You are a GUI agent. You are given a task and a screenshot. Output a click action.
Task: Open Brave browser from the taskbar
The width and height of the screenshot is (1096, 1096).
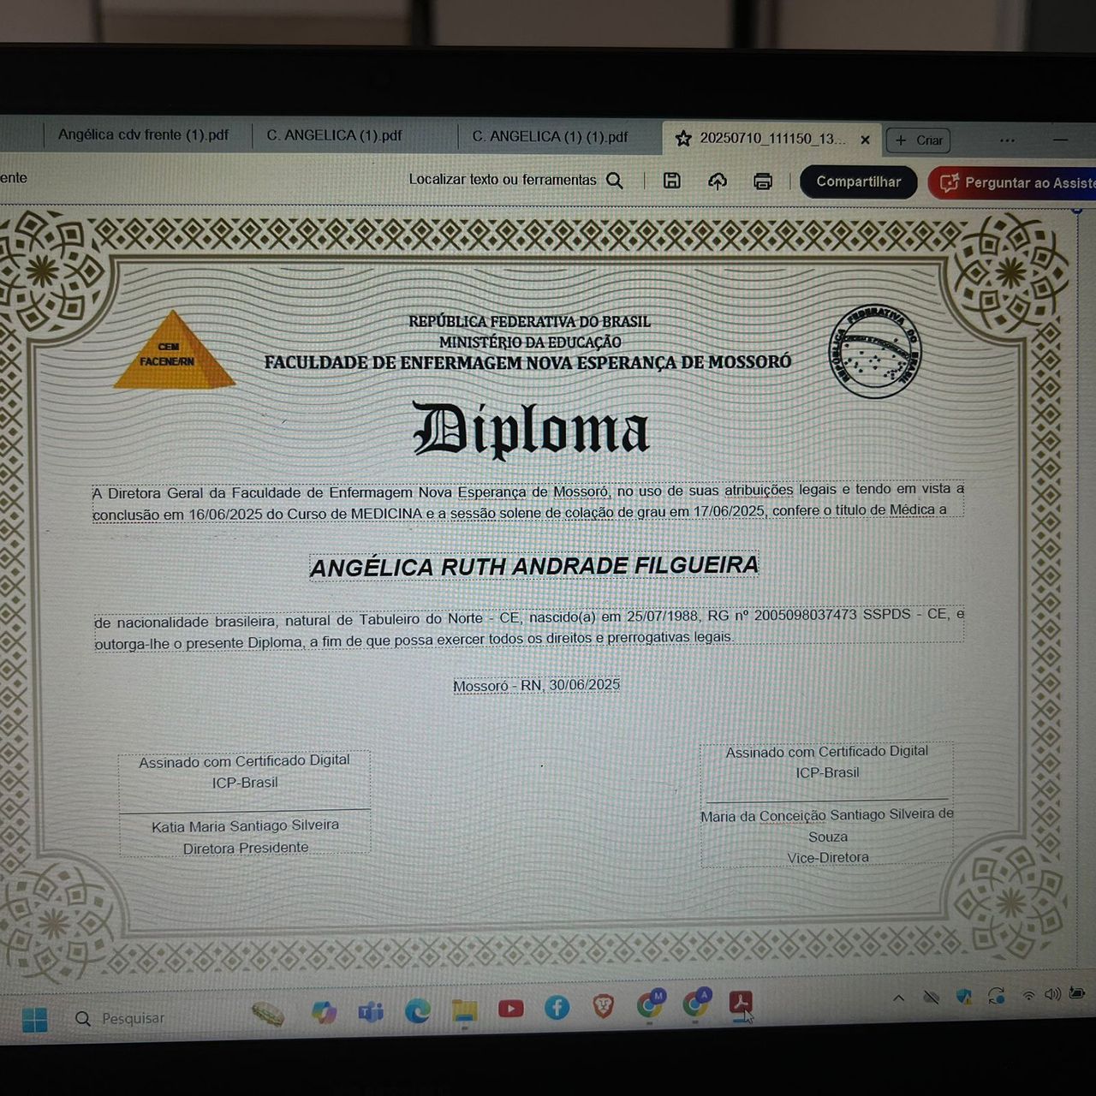tap(604, 1006)
